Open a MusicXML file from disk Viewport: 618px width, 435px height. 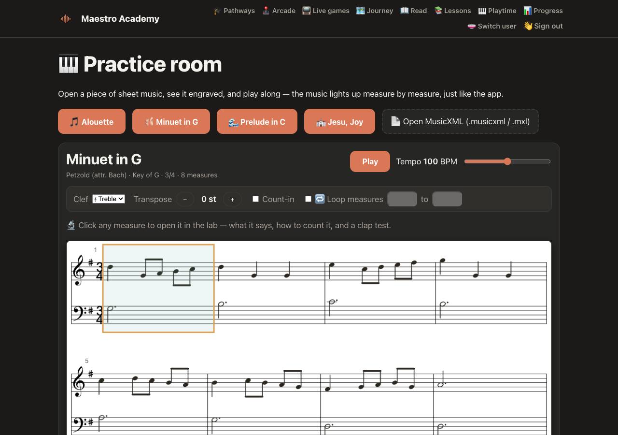[460, 121]
